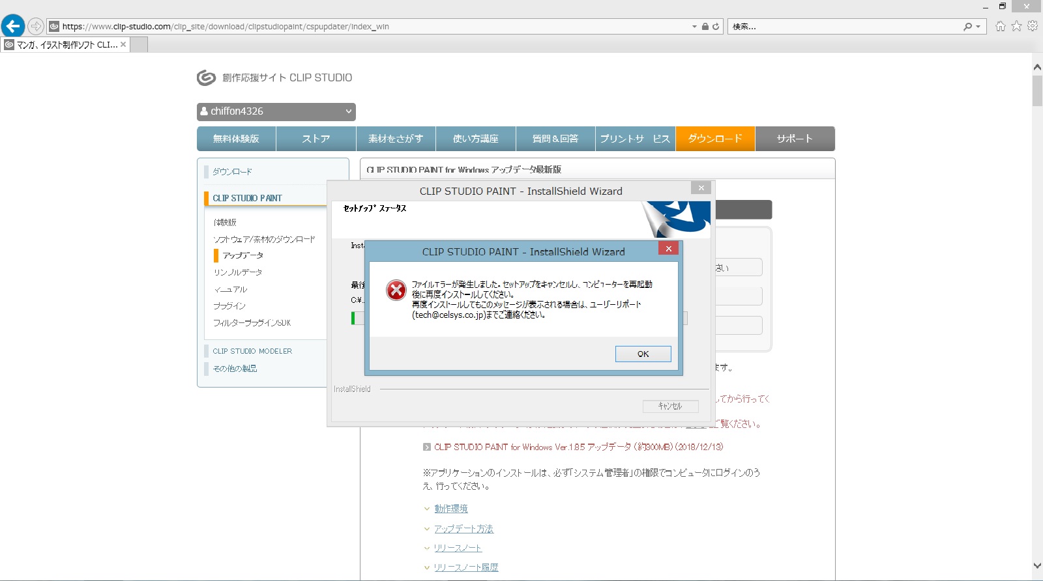Click the CLIP STUDIO MODELER sidebar link
This screenshot has height=581, width=1043.
point(252,351)
